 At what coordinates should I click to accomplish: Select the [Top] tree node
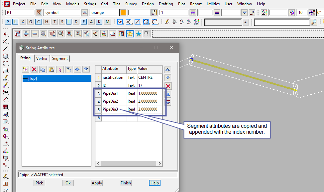(32, 78)
